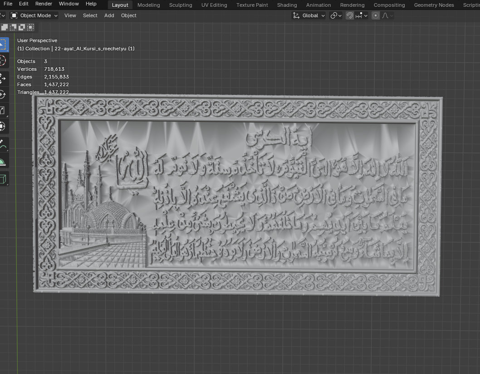480x374 pixels.
Task: Switch to the Sculpting workspace tab
Action: tap(181, 5)
